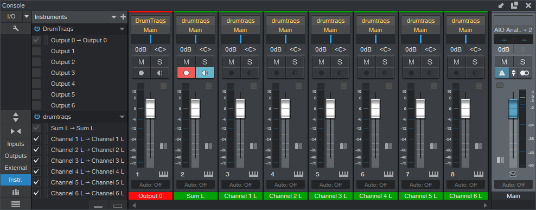Solo the Channel 6 L channel
This screenshot has width=536, height=210.
475,62
